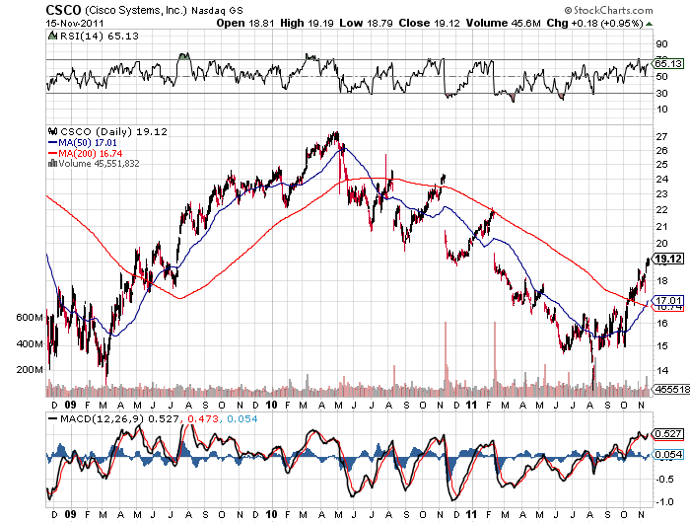Click the 400M volume axis label

coord(30,343)
